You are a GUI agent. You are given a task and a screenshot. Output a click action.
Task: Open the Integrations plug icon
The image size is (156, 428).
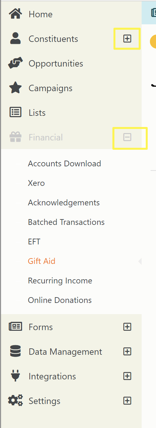point(15,376)
